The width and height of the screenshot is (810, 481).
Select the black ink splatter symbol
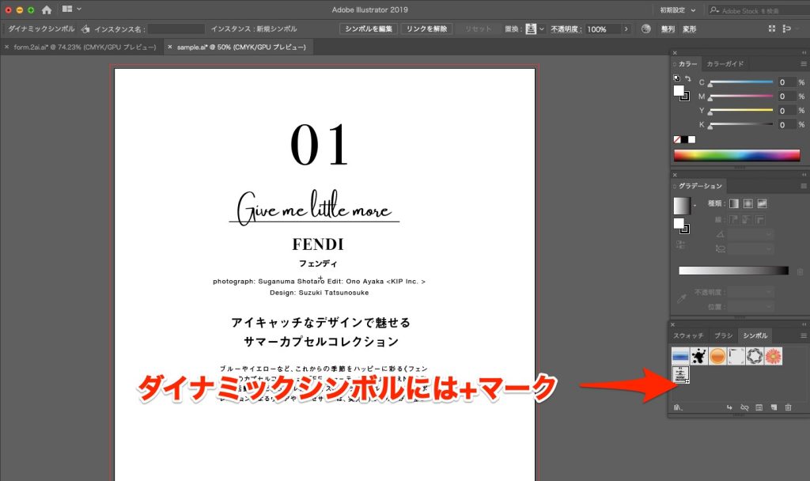699,356
